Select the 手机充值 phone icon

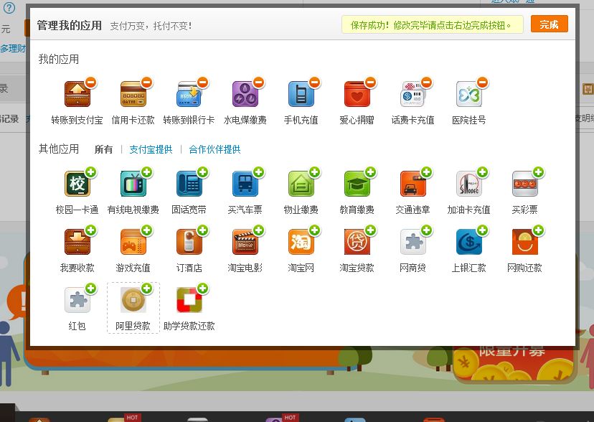point(301,94)
